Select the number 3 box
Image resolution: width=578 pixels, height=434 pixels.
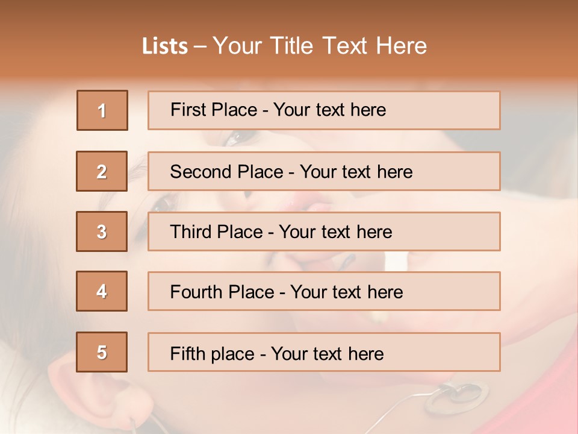pos(102,231)
